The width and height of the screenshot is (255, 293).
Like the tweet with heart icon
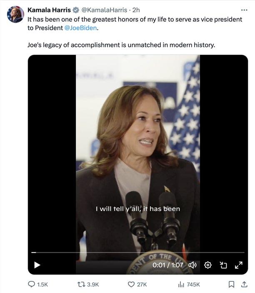pyautogui.click(x=131, y=284)
